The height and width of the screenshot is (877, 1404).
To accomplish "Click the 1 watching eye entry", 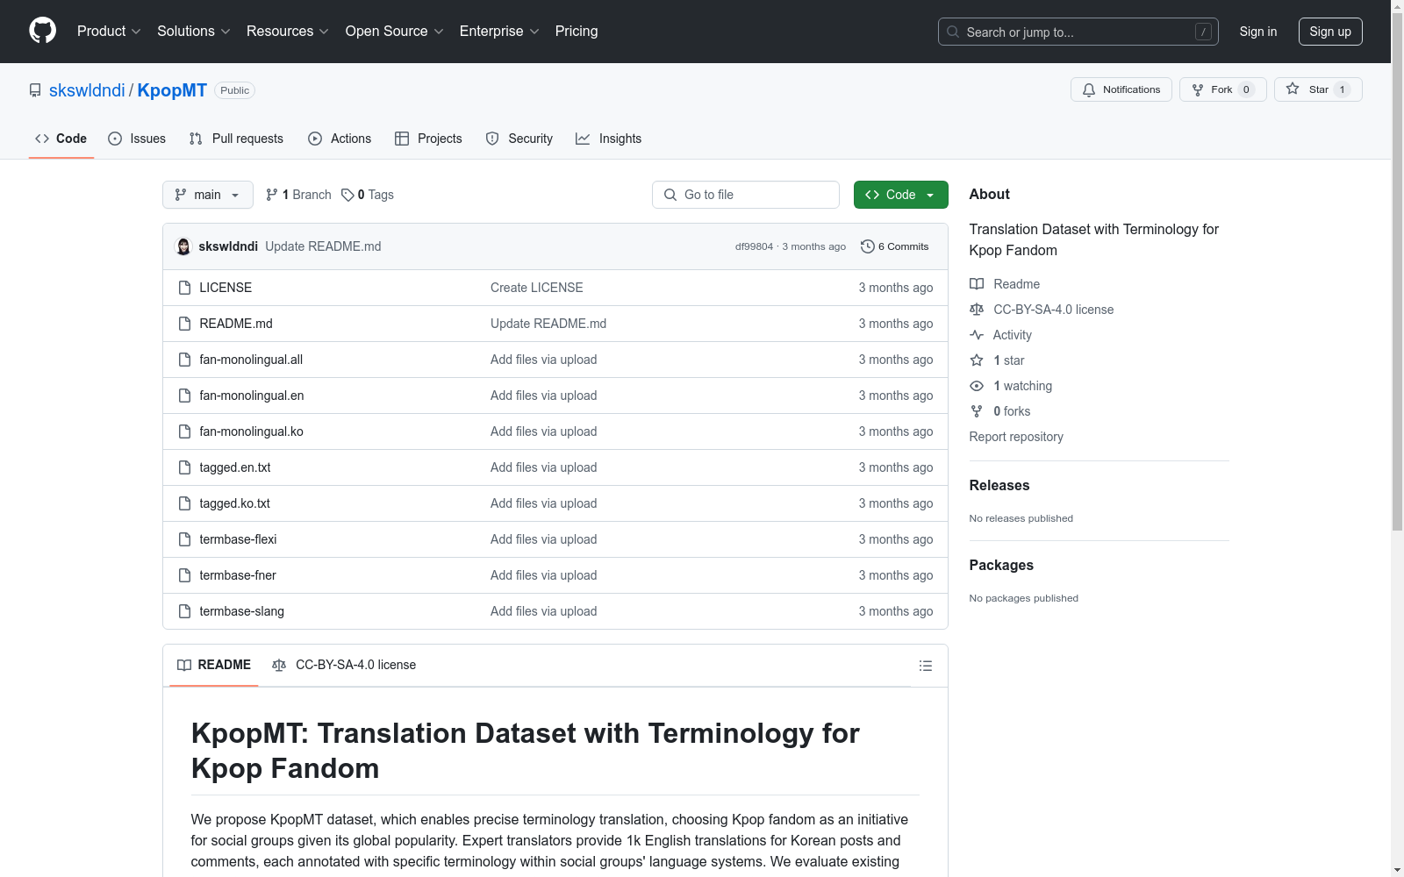I will [1011, 386].
